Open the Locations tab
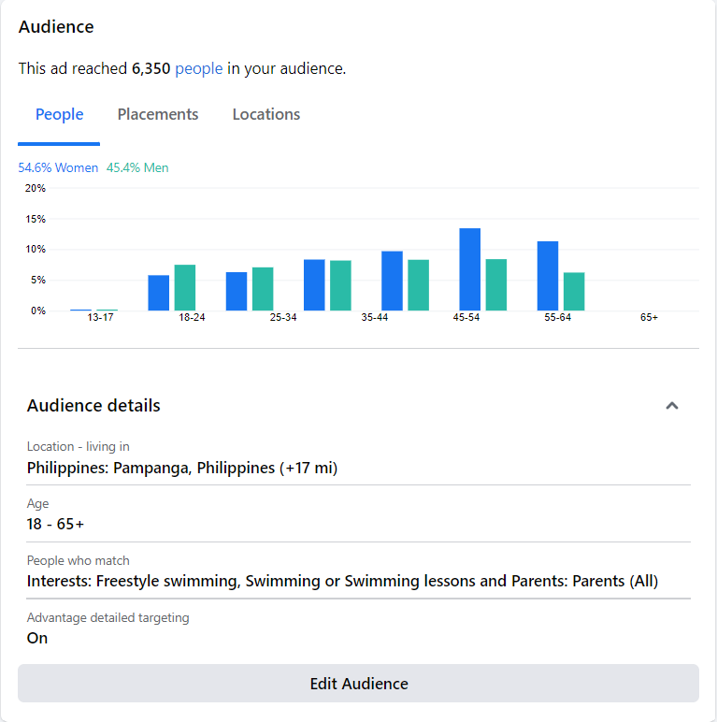 pos(266,114)
